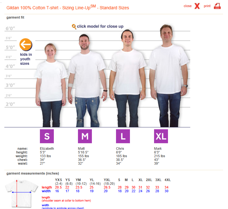Image resolution: width=228 pixels, height=209 pixels.
Task: Click the YXL column header
Action: (x=107, y=180)
